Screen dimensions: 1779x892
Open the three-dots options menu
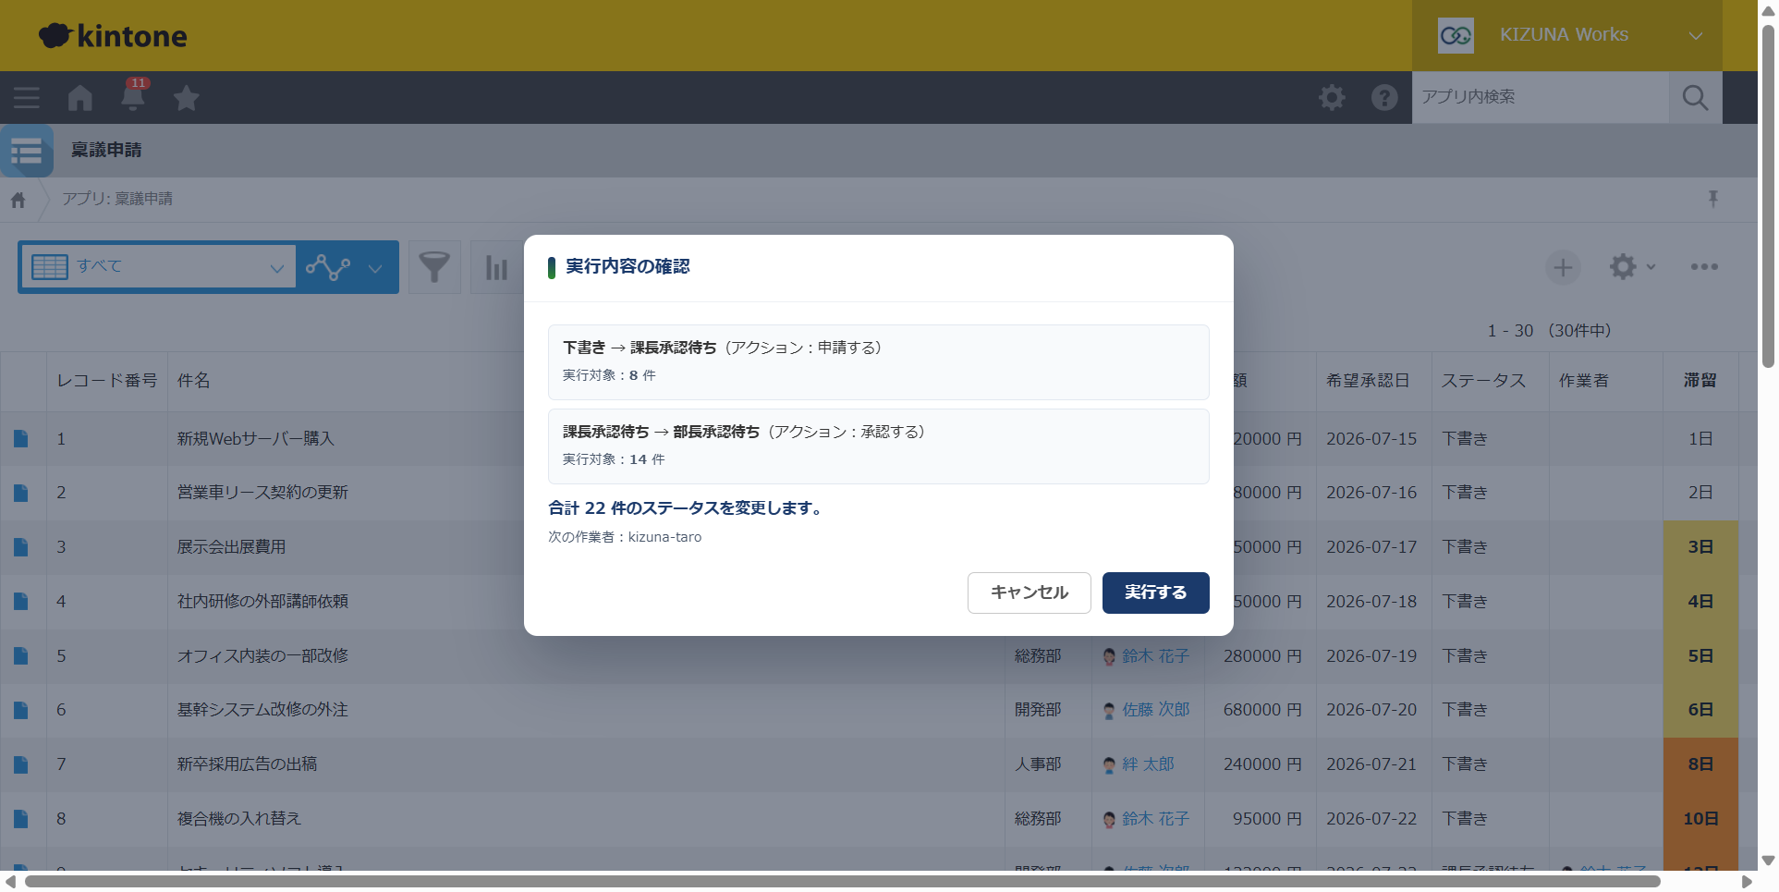click(x=1704, y=267)
